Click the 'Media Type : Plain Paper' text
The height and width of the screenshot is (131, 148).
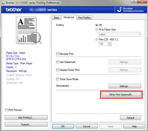pyautogui.click(x=19, y=63)
